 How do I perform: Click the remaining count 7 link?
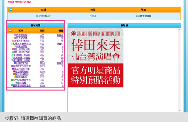click(x=63, y=69)
